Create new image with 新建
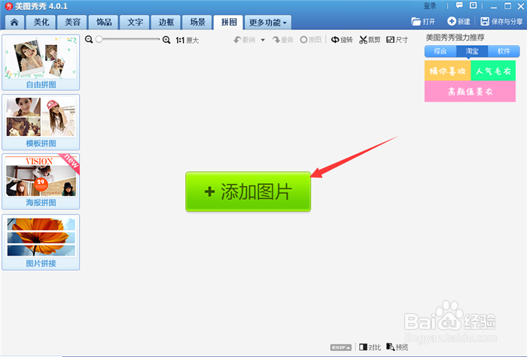 pos(458,22)
